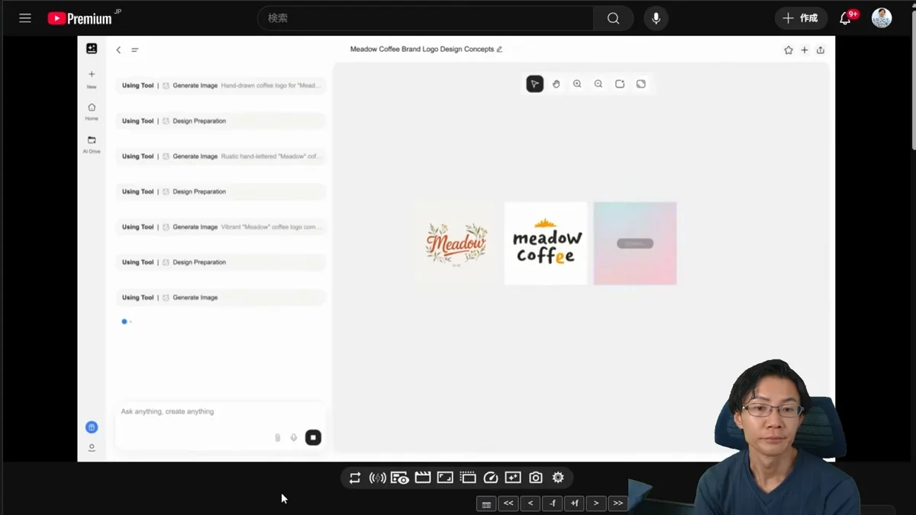Screen dimensions: 916x515
Task: Click the "Meadow Coffee Brand Logo Design Concepts" title
Action: 422,49
